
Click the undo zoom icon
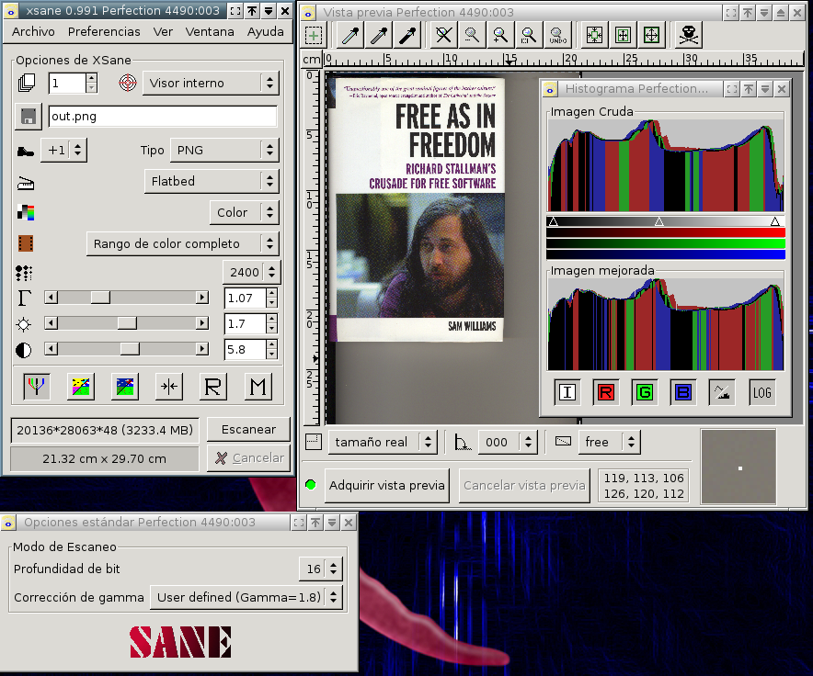(558, 35)
